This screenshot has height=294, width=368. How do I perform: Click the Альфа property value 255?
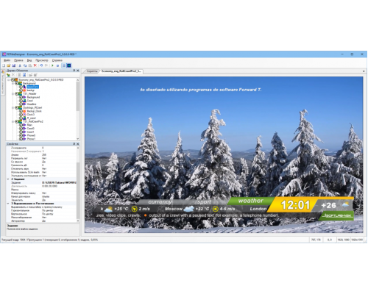coord(44,155)
